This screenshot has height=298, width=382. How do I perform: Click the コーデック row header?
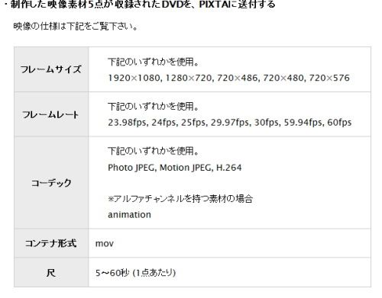51,183
